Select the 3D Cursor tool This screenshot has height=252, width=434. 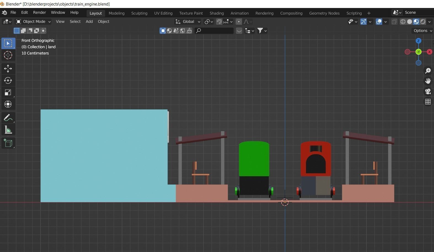click(8, 55)
